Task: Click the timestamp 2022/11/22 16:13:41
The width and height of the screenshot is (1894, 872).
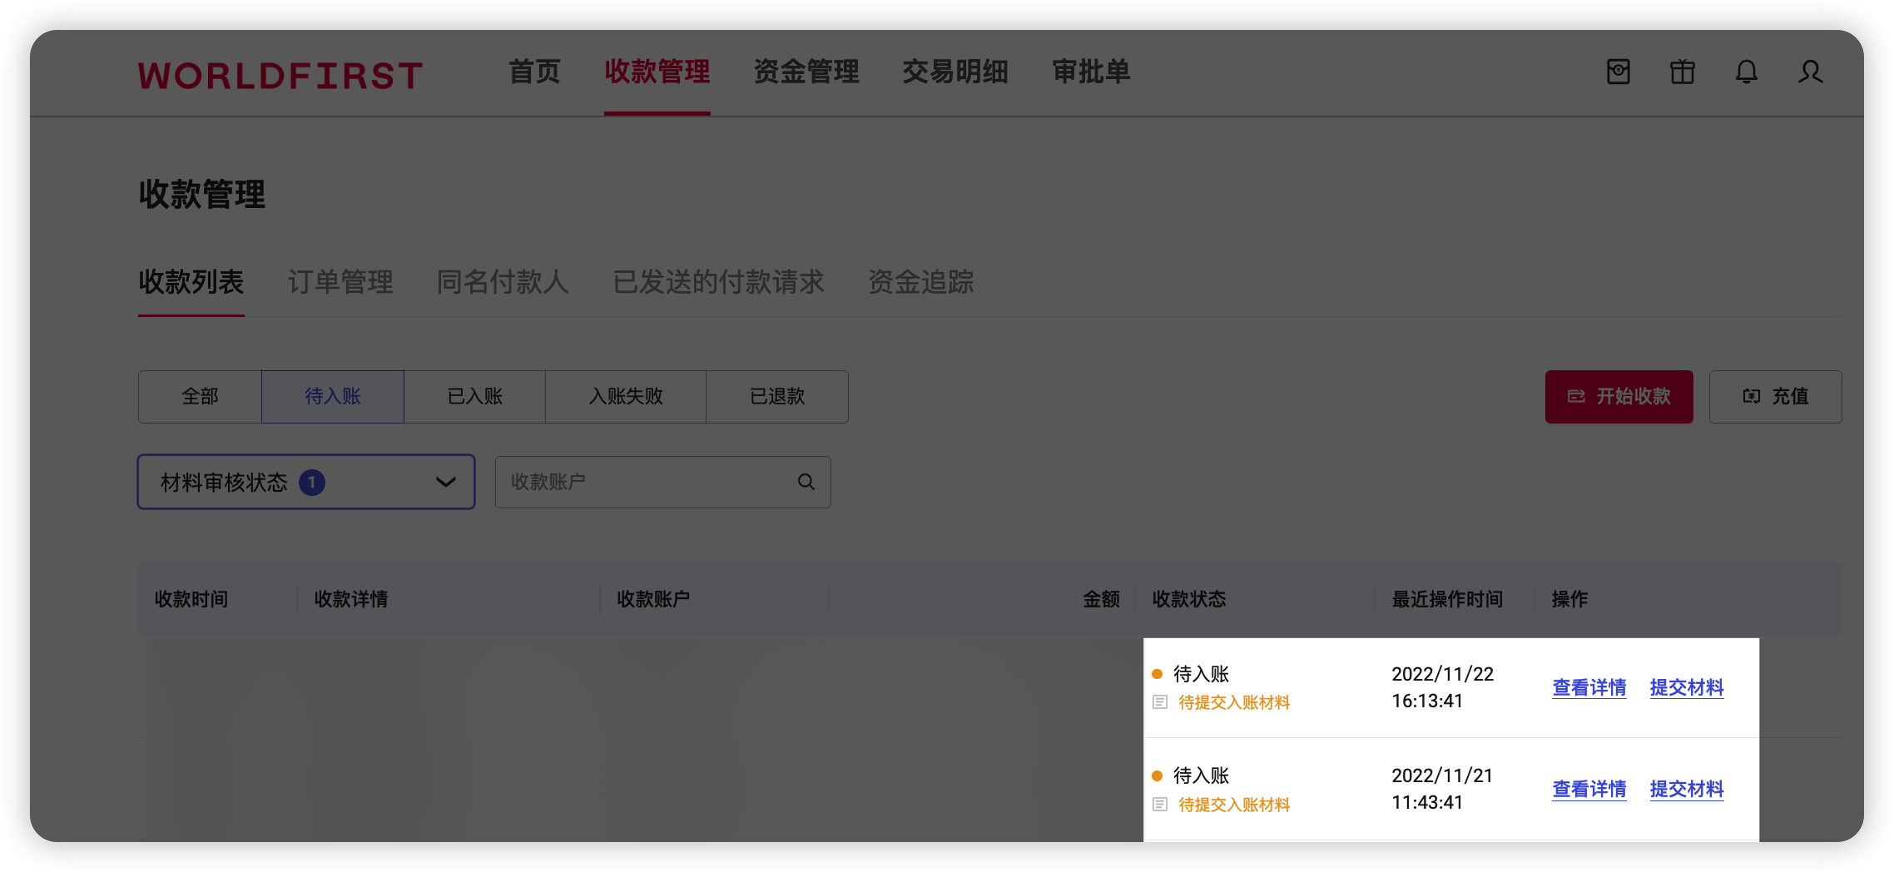Action: point(1443,687)
